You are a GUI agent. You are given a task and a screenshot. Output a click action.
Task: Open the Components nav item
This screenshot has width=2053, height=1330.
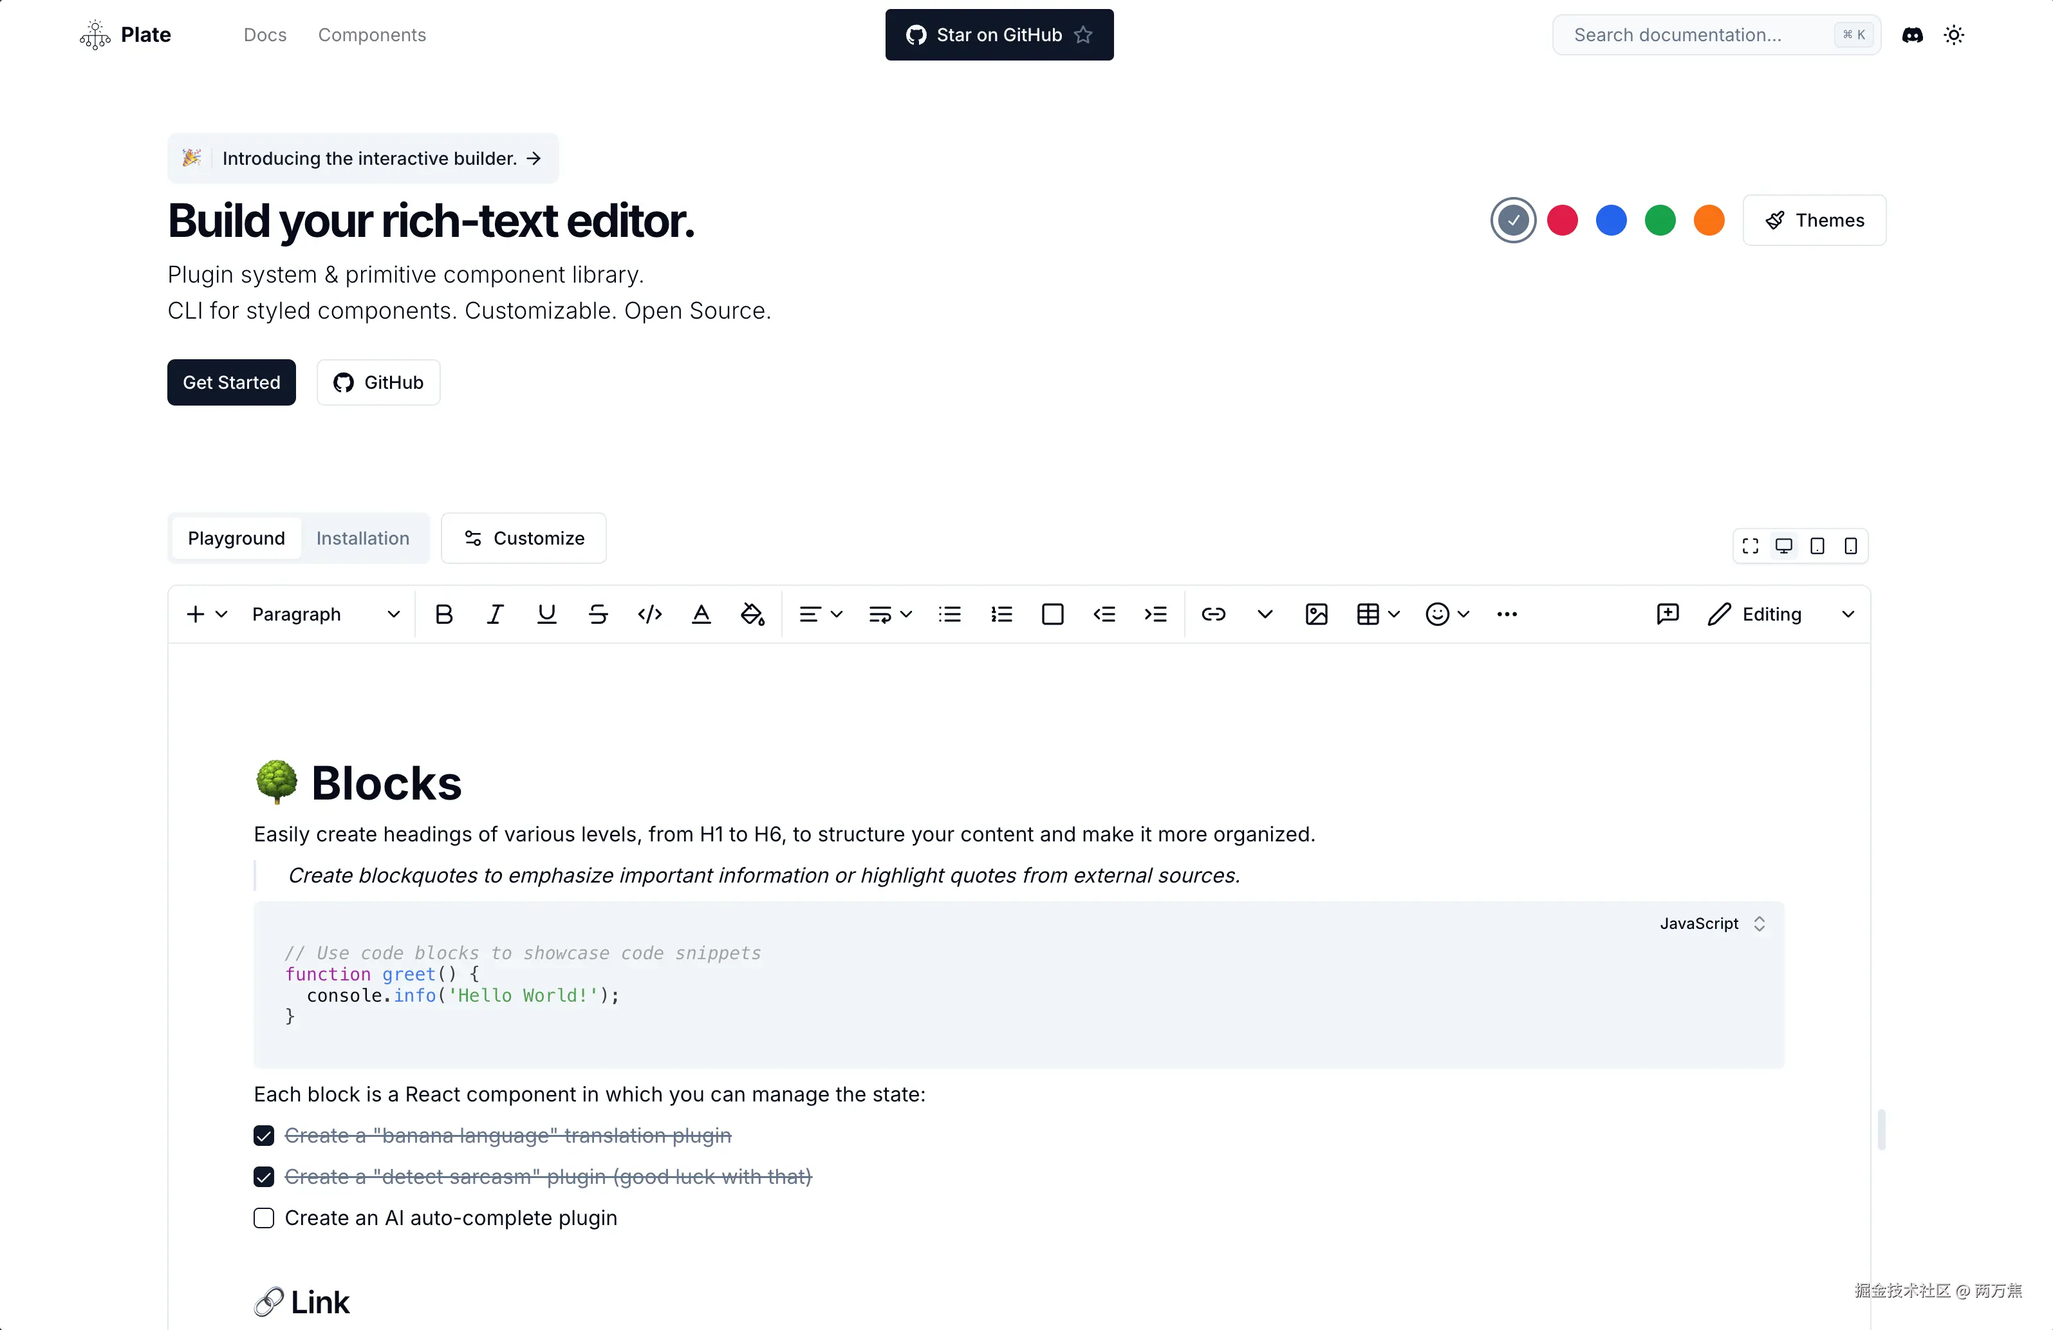pos(372,35)
